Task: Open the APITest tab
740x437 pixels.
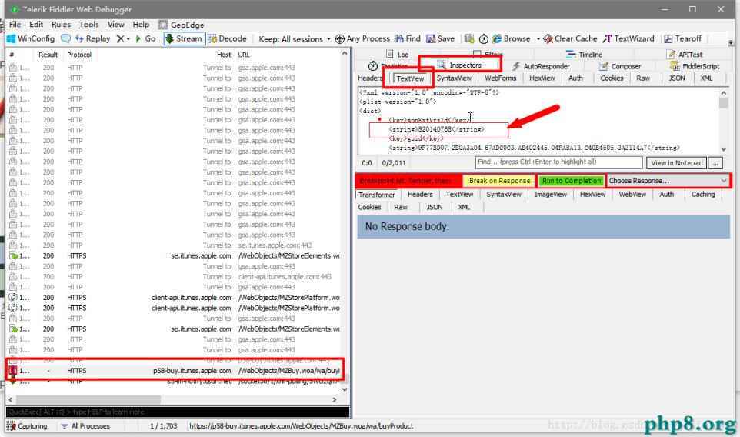Action: coord(685,55)
